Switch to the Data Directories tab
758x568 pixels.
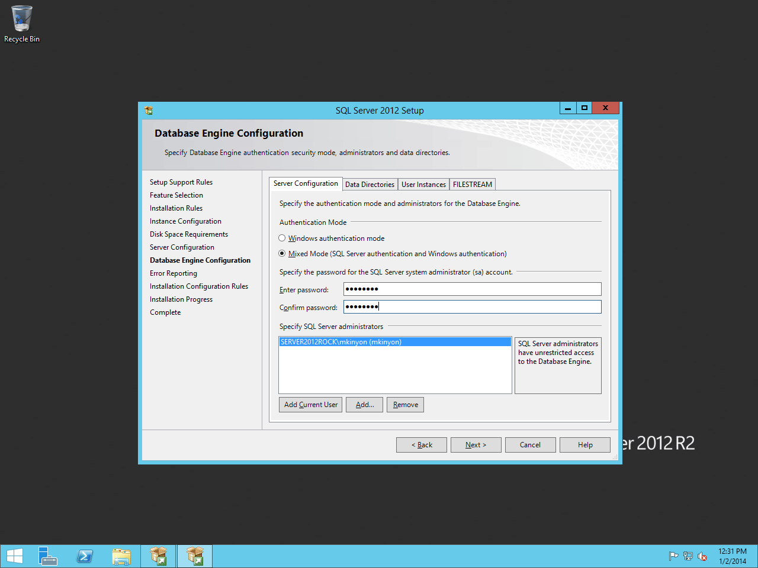tap(370, 185)
